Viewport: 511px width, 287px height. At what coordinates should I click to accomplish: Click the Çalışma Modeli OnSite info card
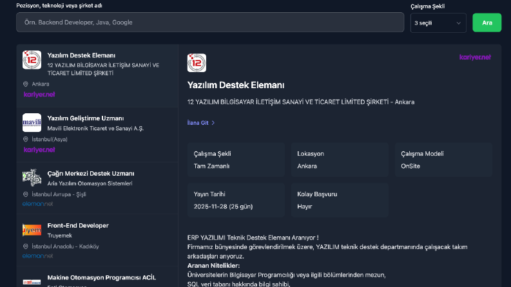click(443, 160)
